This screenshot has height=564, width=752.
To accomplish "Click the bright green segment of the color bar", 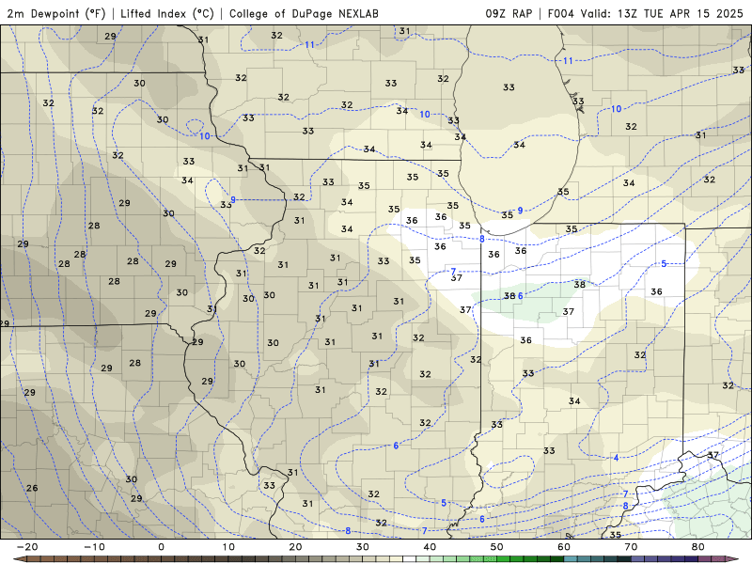I will (504, 559).
